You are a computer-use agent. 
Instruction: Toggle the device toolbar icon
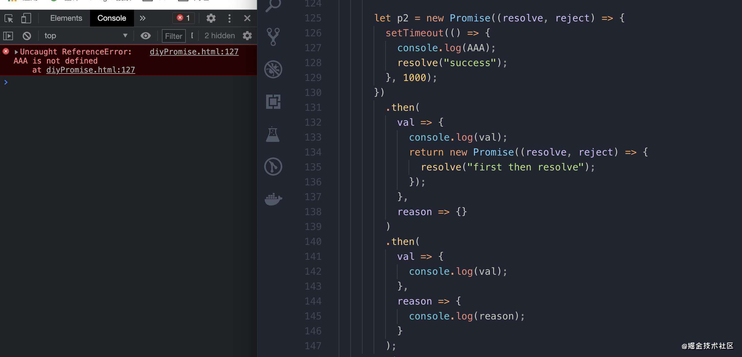26,18
